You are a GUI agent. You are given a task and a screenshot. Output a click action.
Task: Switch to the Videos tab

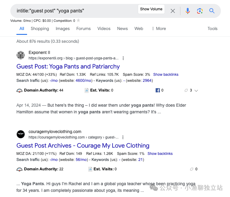104,28
